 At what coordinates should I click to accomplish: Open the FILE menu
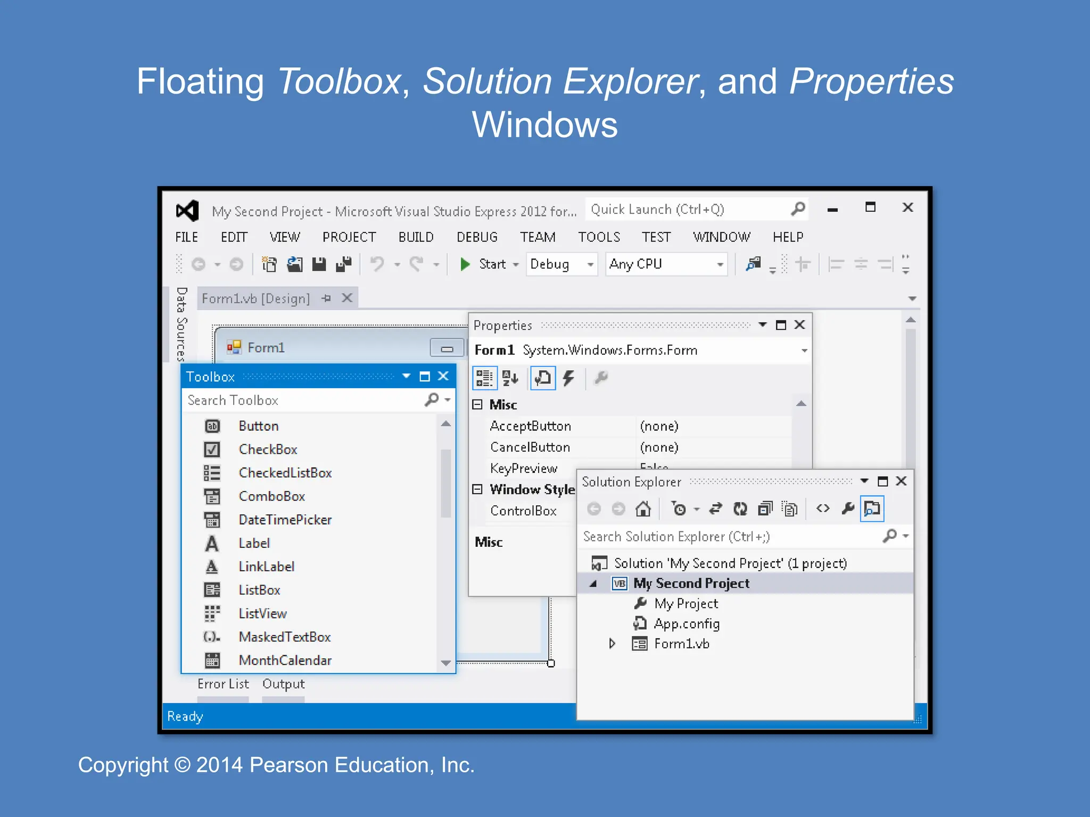(187, 237)
